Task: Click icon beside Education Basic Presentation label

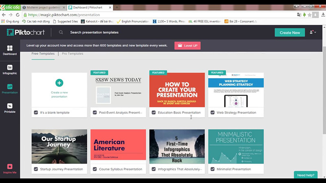Action: (x=154, y=113)
